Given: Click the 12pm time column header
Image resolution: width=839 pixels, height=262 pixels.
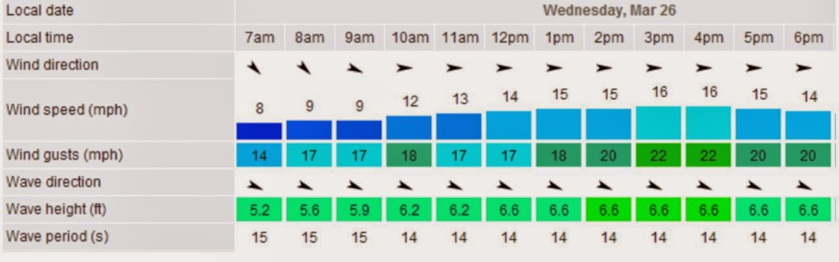Looking at the screenshot, I should 508,37.
